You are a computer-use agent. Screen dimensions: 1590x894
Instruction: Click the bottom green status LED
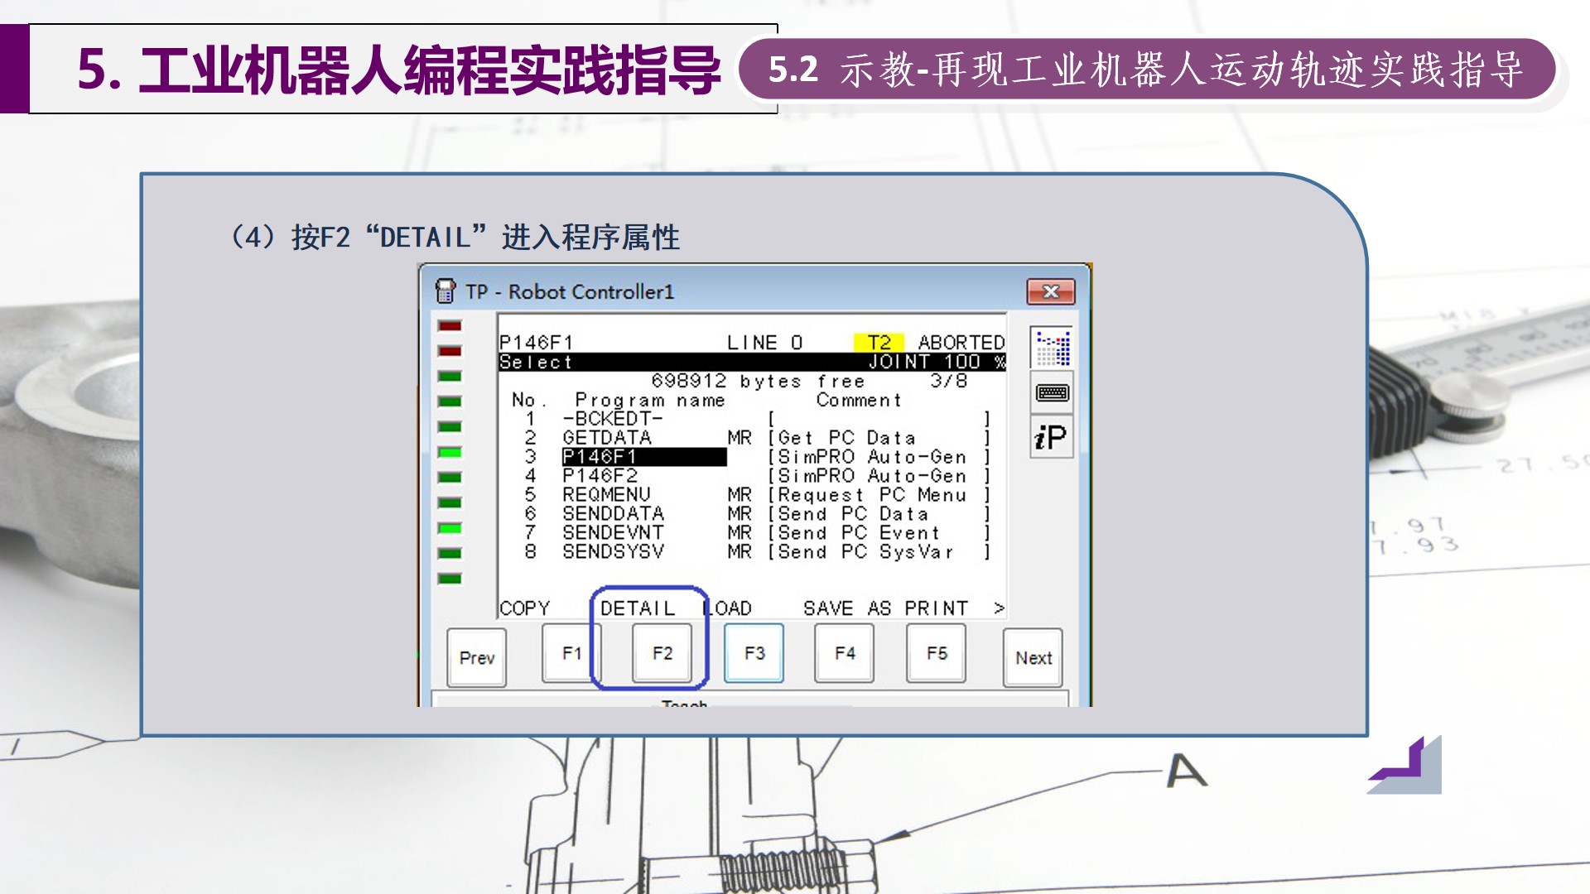450,579
